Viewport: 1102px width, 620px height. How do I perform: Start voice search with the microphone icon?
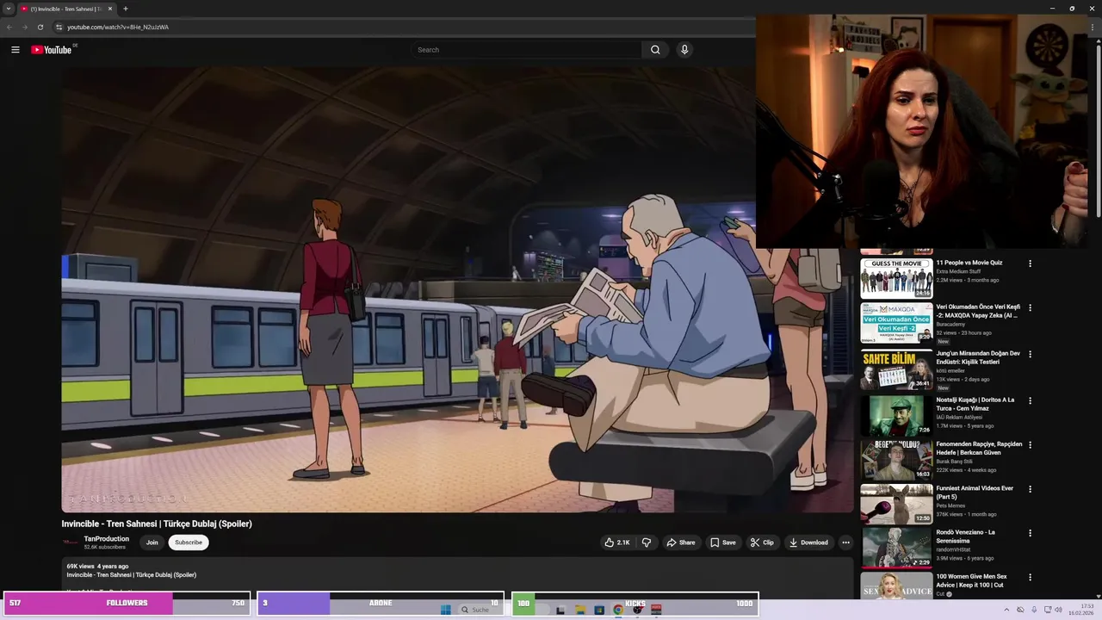point(684,50)
